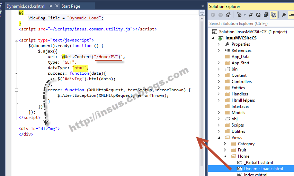Expand the Models folder arrow

coord(219,112)
